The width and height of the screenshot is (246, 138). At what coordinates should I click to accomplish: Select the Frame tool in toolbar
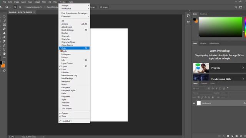point(4,25)
